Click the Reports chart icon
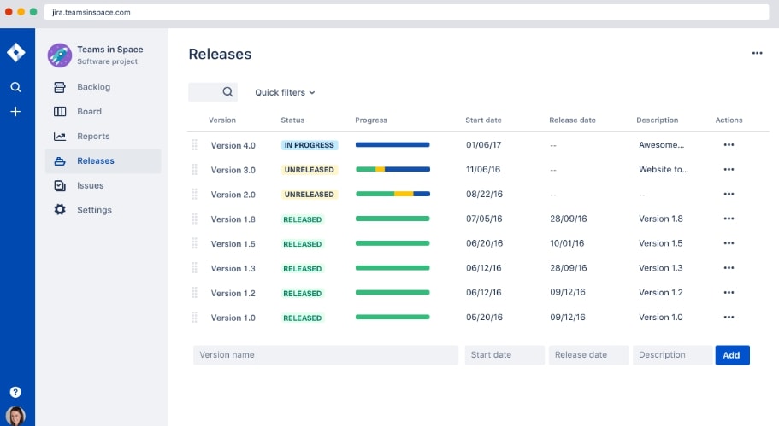The image size is (779, 426). [60, 137]
